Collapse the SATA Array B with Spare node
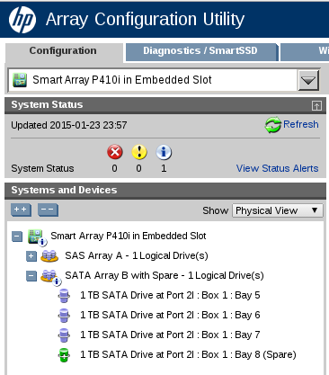Image resolution: width=329 pixels, height=375 pixels. 31,276
